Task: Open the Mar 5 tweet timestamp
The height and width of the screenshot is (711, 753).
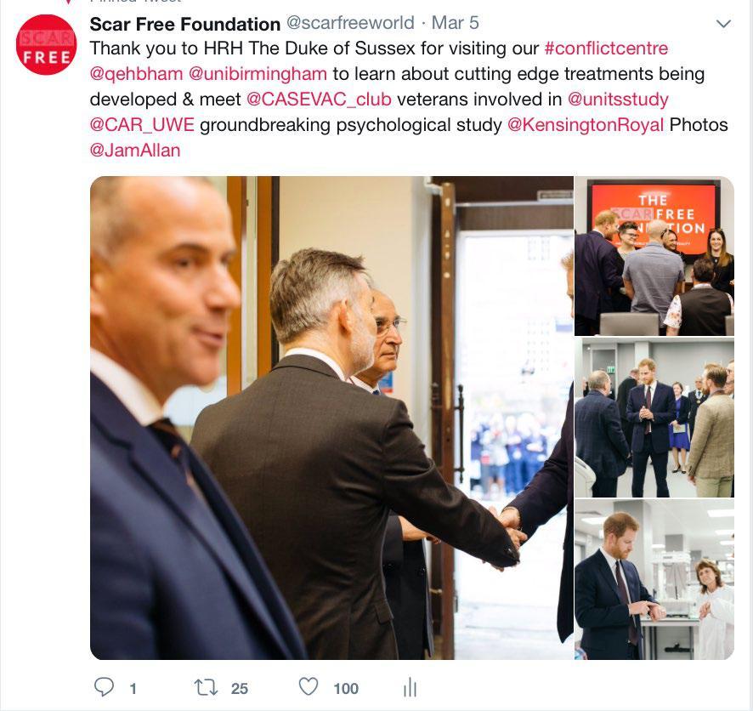Action: (456, 23)
